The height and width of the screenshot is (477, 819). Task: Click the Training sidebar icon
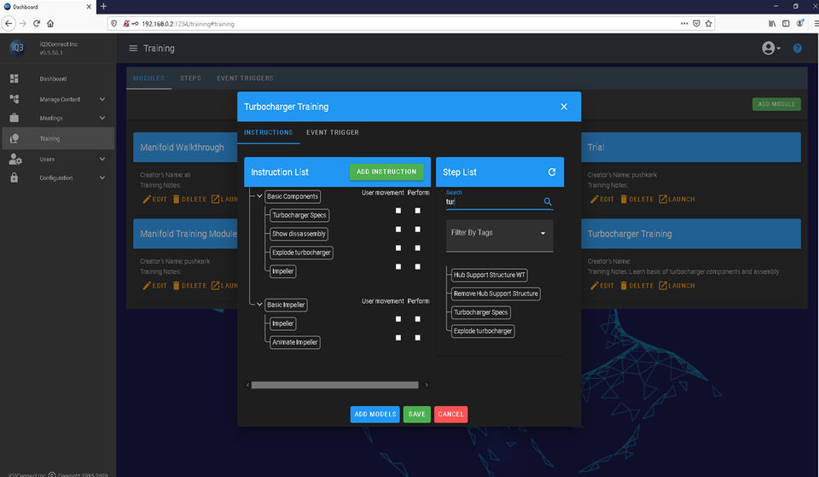coord(15,138)
